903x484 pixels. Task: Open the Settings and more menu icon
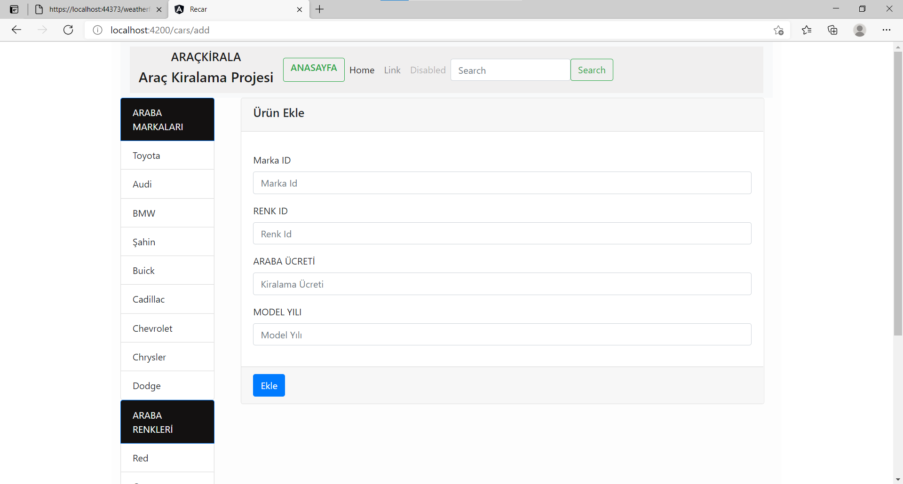[887, 30]
